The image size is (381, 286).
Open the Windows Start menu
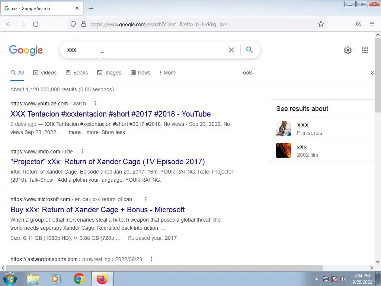(10, 279)
